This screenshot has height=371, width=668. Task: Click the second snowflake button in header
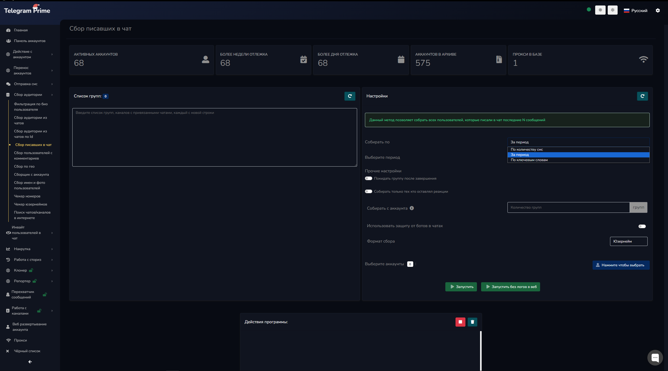click(x=612, y=10)
